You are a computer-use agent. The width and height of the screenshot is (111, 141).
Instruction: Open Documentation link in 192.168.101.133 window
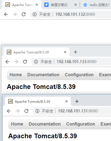[43, 75]
